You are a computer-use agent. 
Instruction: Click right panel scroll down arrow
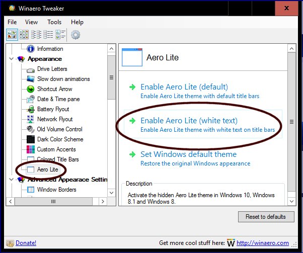click(x=291, y=201)
